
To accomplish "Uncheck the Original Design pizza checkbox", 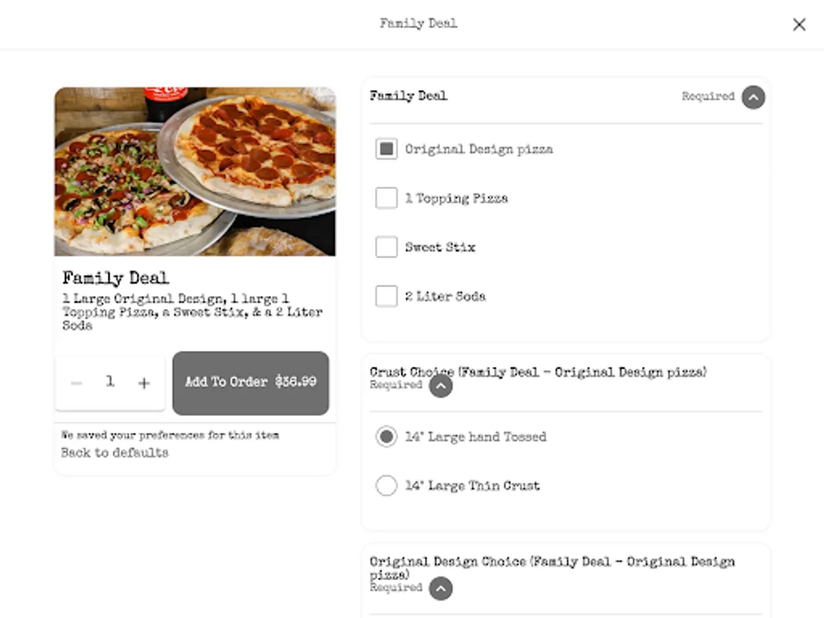I will [387, 149].
